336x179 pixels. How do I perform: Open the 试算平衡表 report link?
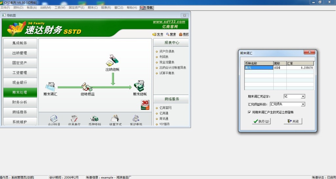tap(167, 73)
